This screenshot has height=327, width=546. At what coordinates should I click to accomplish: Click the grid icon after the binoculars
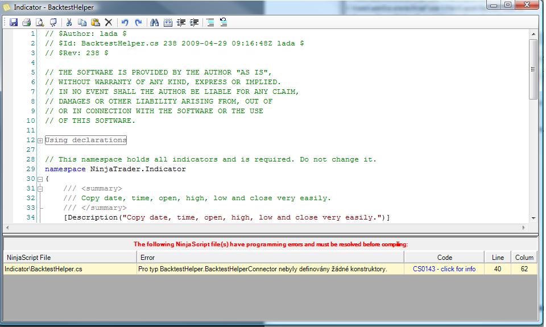[168, 22]
